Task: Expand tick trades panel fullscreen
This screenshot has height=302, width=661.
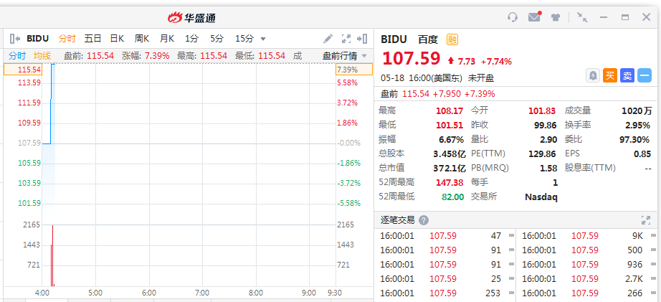Action: 645,220
